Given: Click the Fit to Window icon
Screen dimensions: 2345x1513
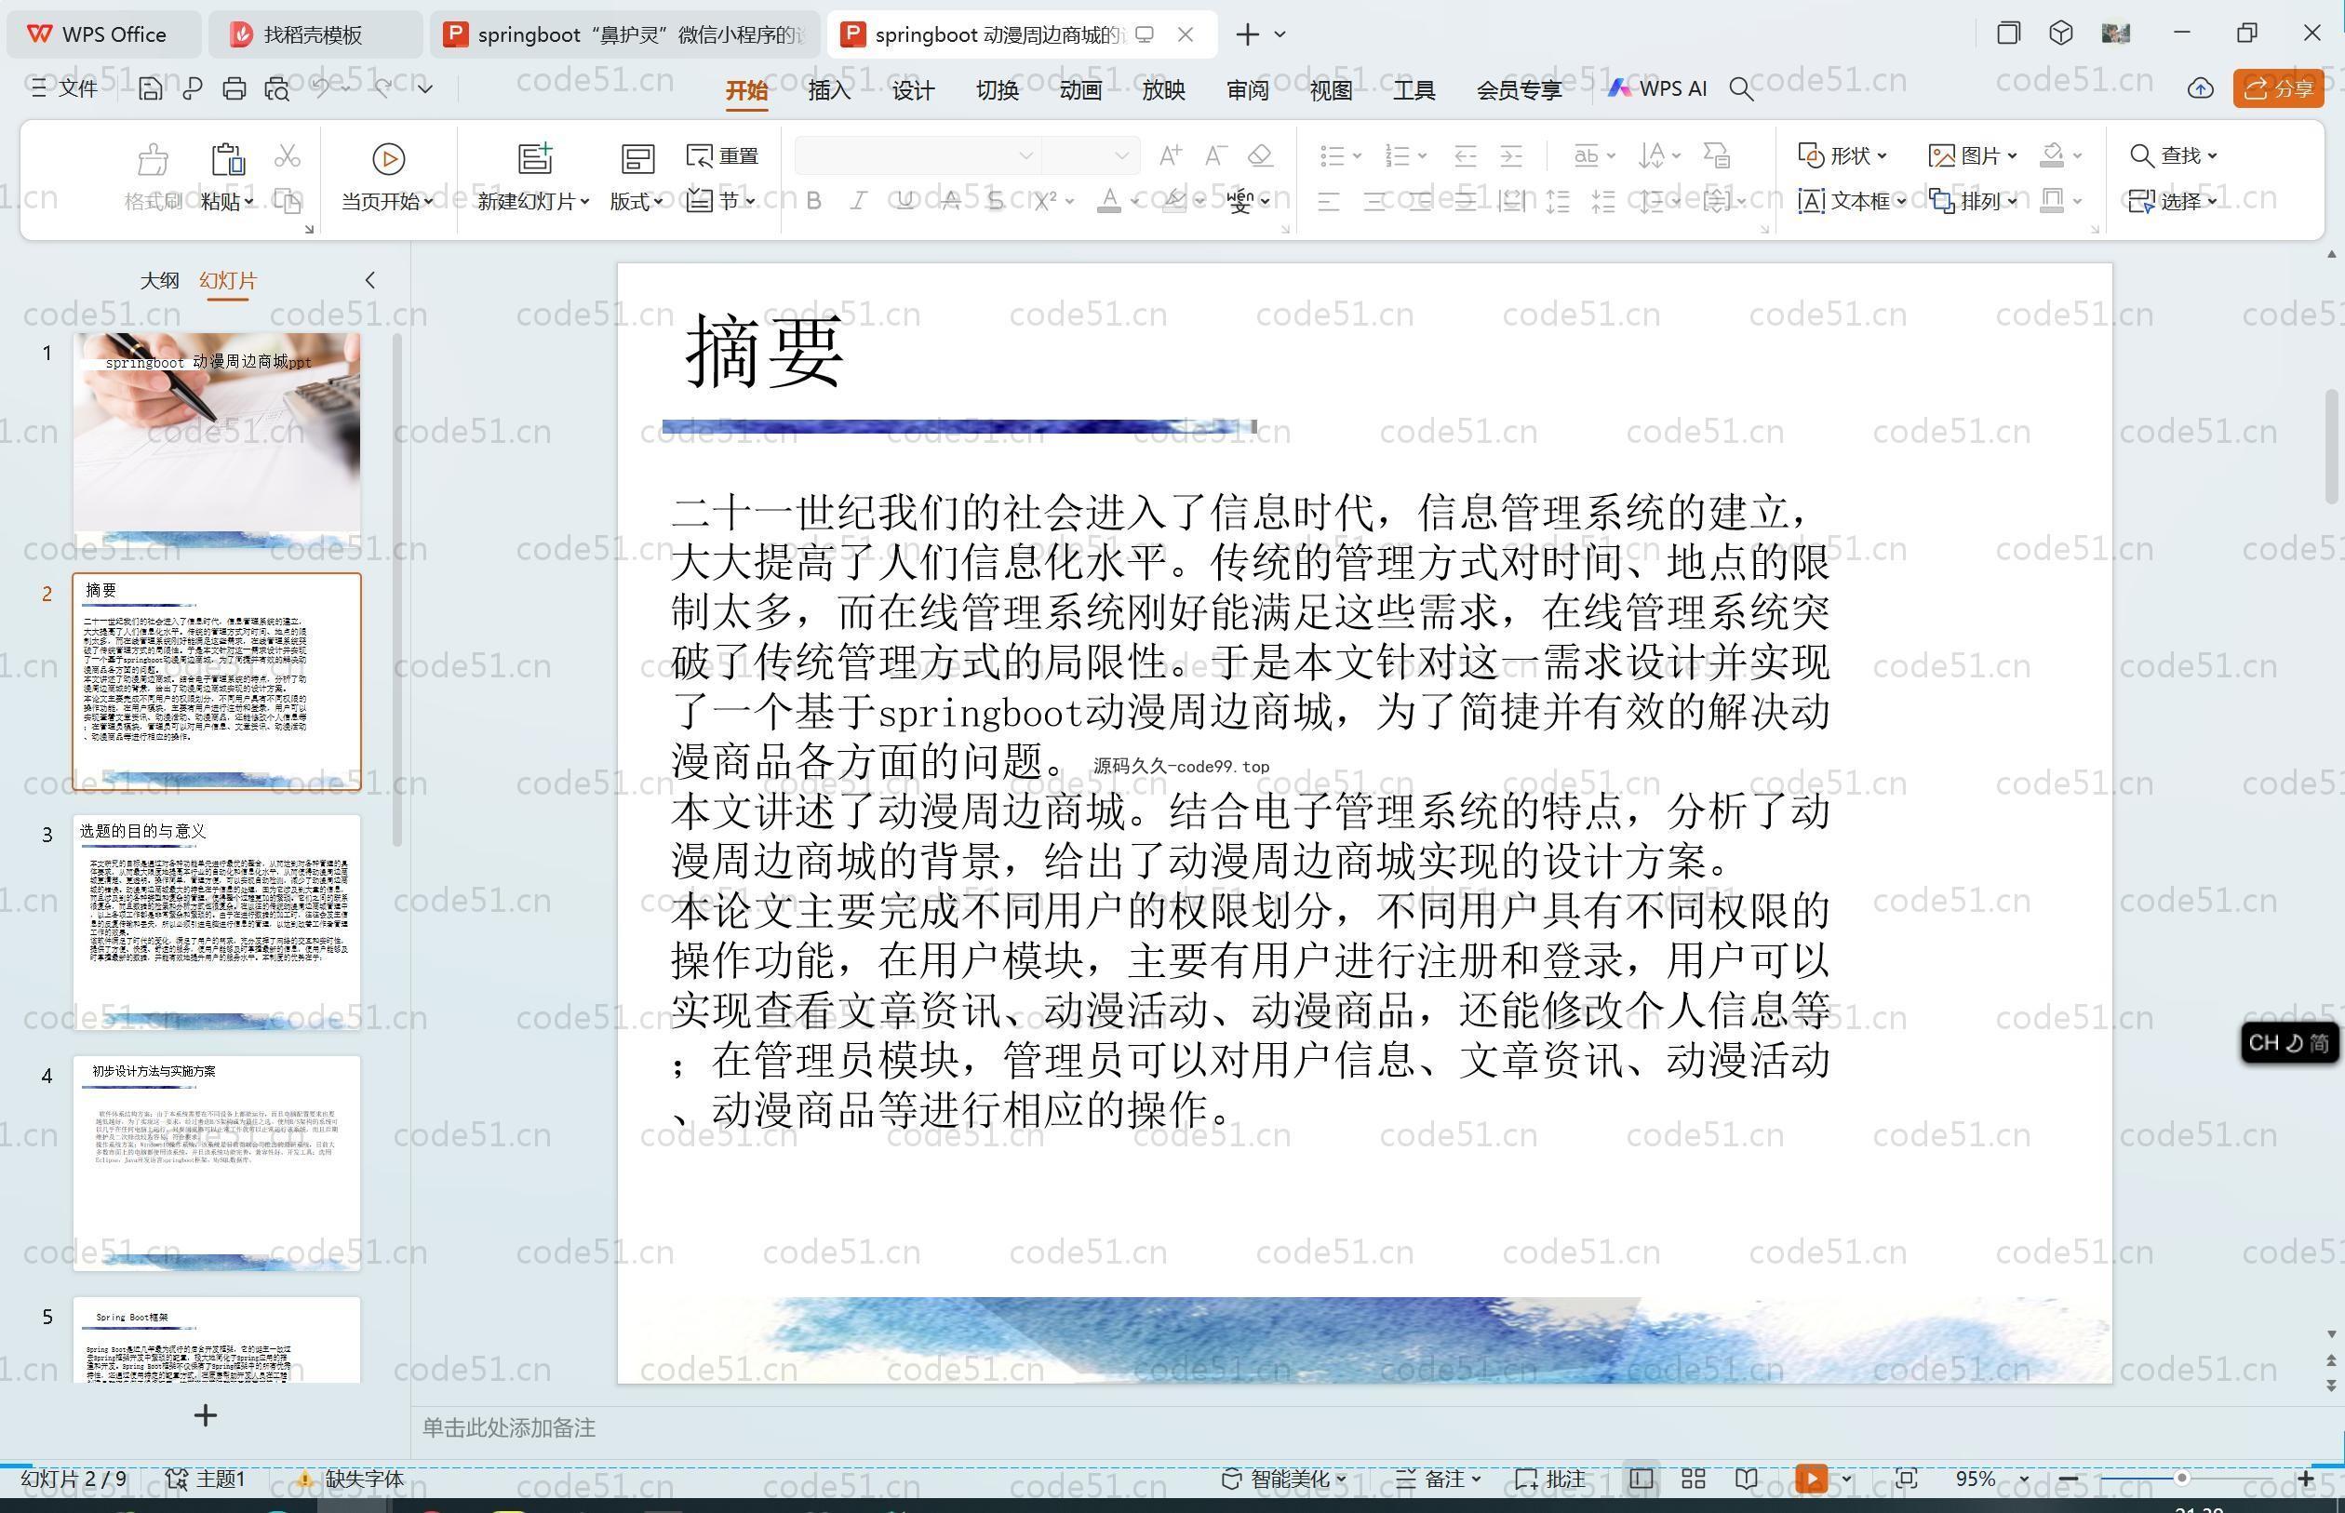Looking at the screenshot, I should (x=1907, y=1479).
